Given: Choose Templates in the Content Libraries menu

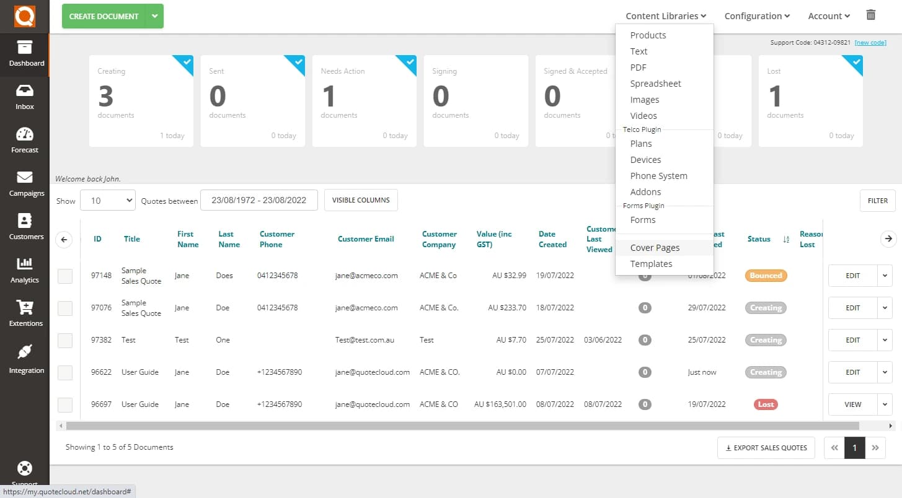Looking at the screenshot, I should (x=651, y=264).
